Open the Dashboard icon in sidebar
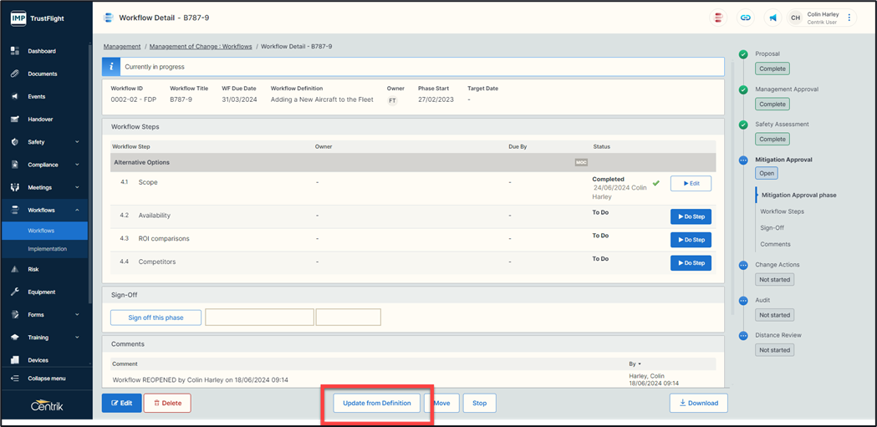The height and width of the screenshot is (427, 877). point(15,51)
